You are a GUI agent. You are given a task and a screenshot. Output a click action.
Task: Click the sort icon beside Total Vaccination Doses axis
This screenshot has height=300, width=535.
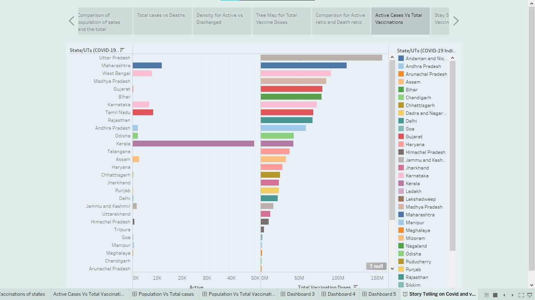(x=355, y=287)
